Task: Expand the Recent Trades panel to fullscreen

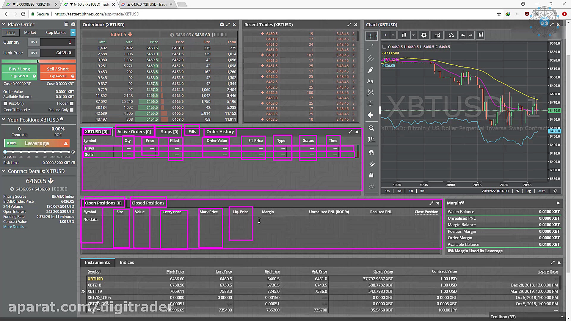Action: [349, 24]
